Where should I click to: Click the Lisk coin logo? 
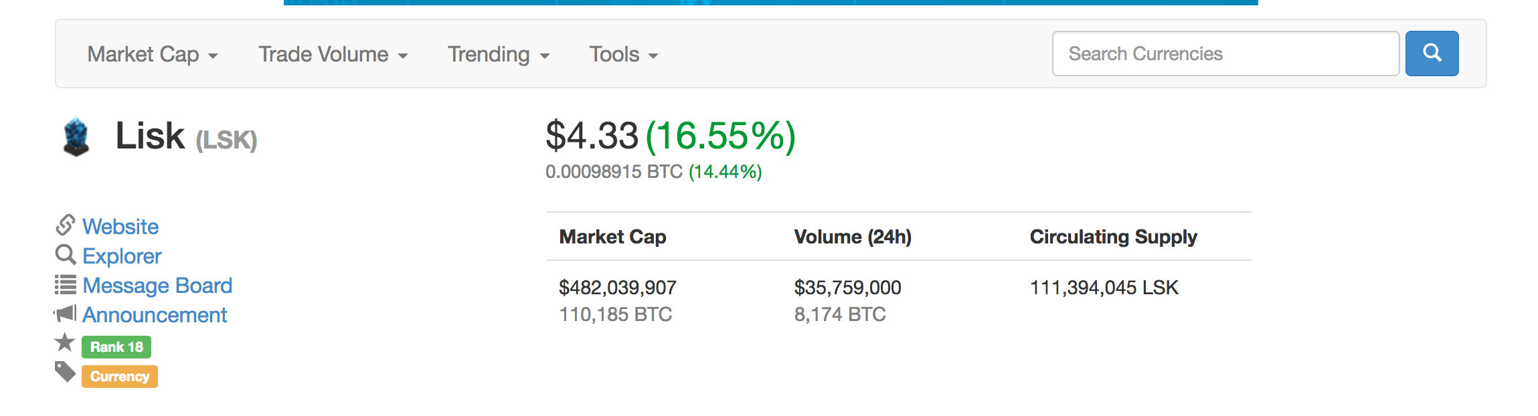(x=76, y=137)
